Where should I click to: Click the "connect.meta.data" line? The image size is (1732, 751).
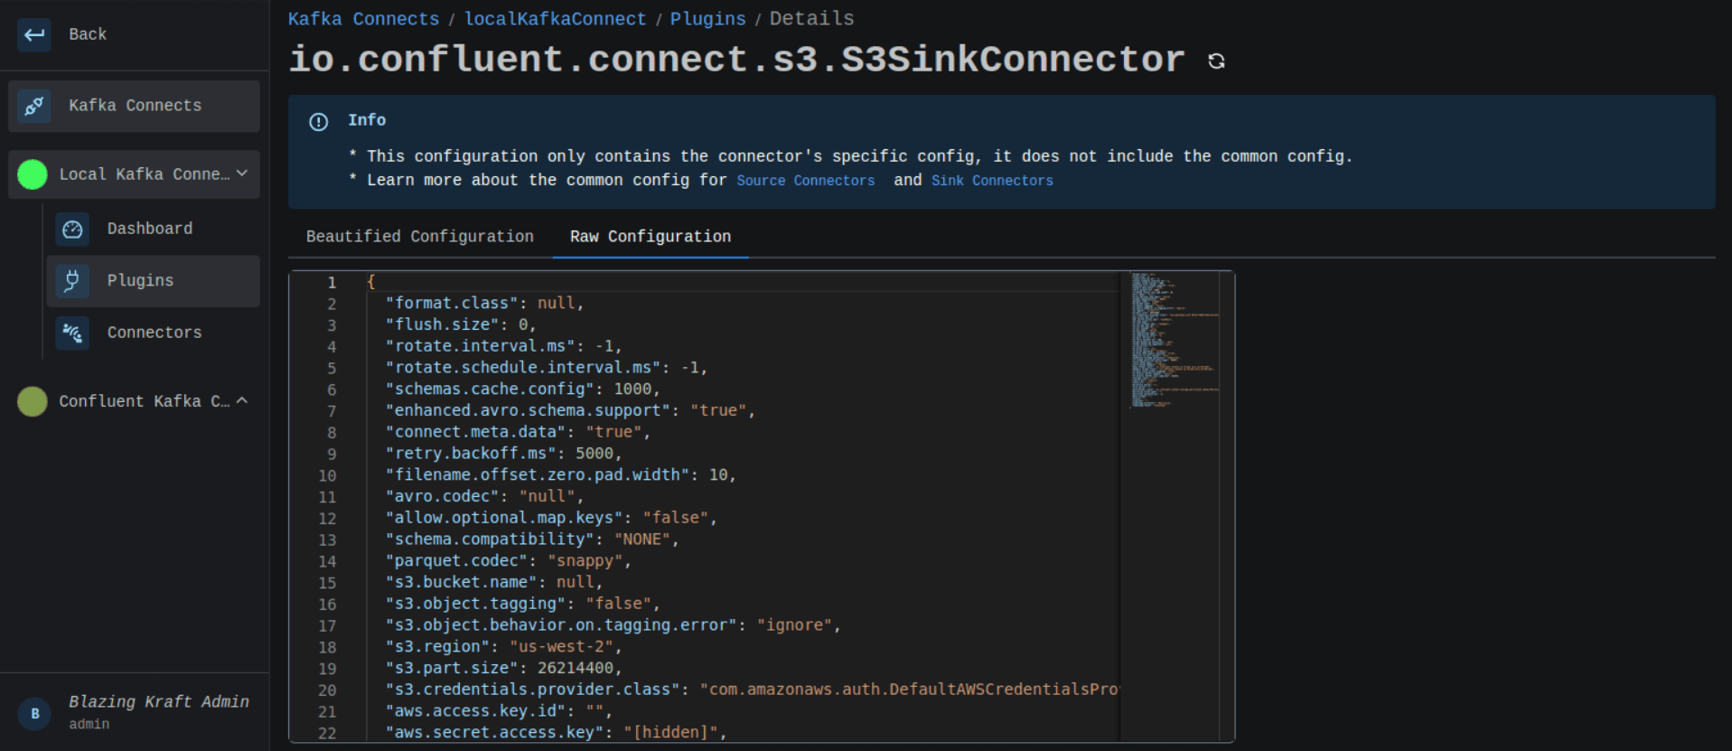518,433
